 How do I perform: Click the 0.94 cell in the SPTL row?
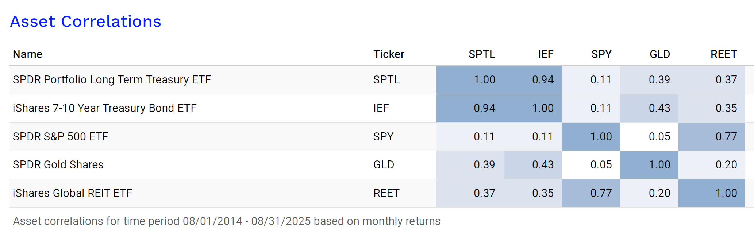click(x=543, y=80)
